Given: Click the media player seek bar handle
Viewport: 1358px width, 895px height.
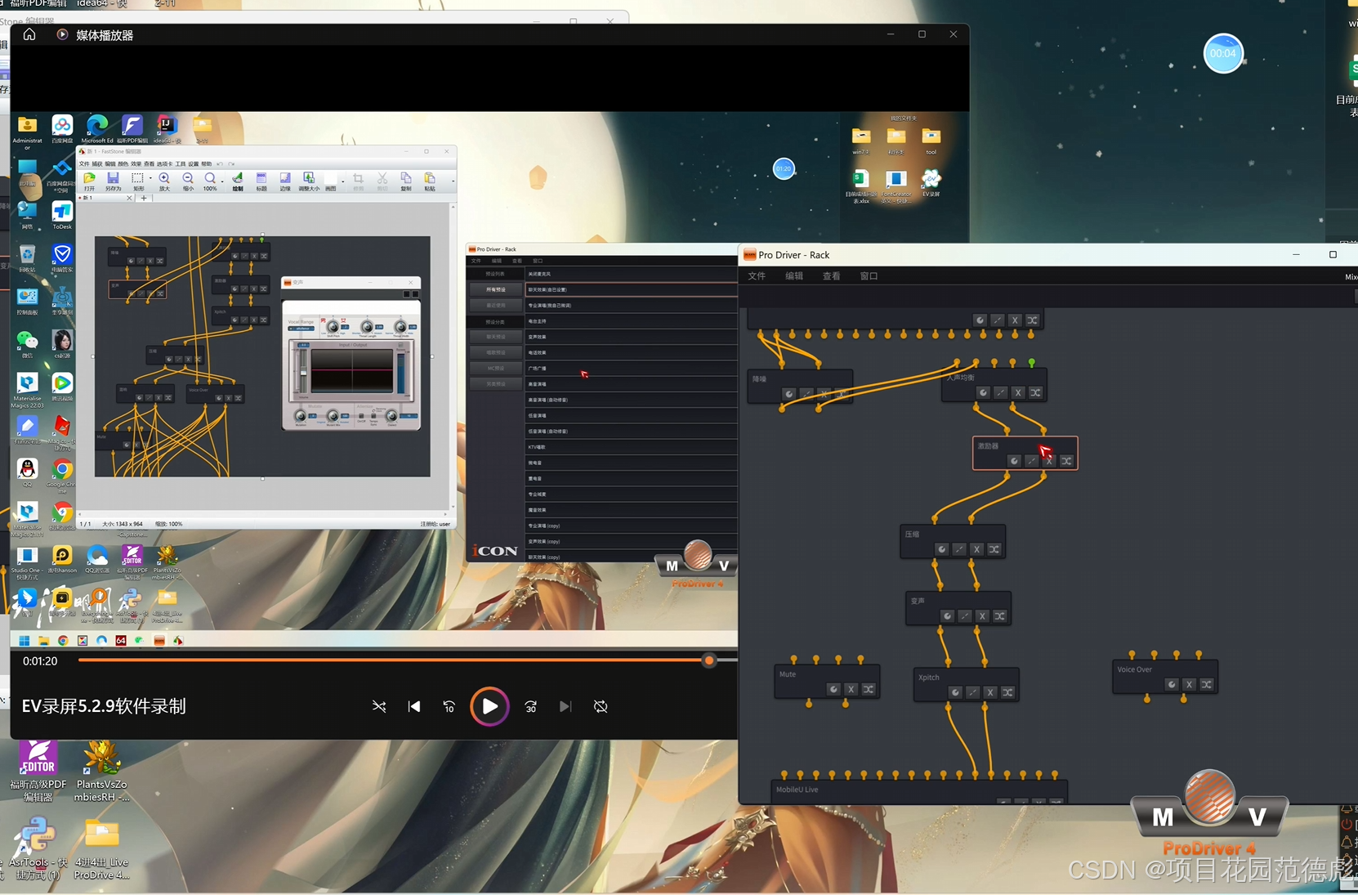Looking at the screenshot, I should pos(709,660).
